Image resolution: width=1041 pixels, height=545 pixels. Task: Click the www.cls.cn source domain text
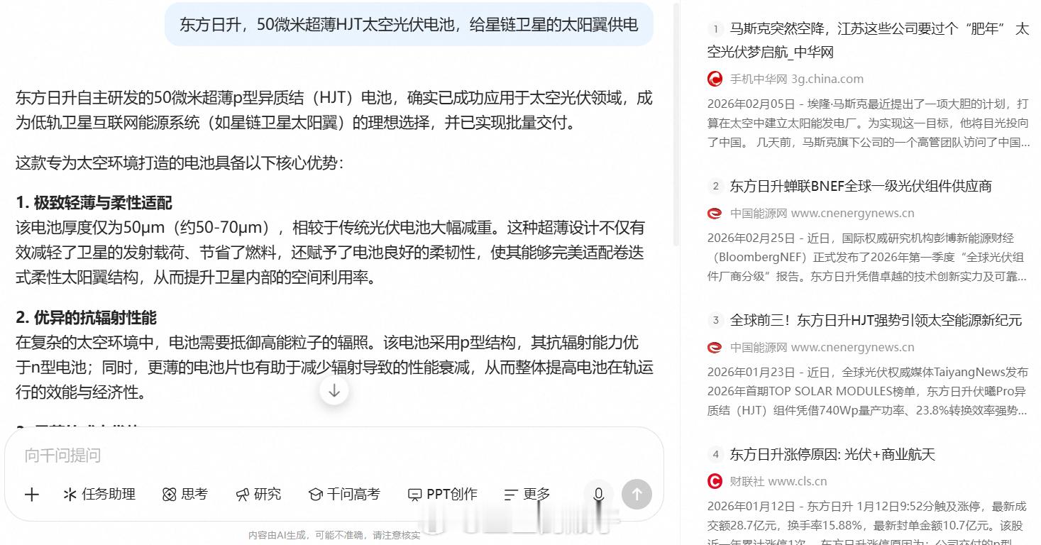pyautogui.click(x=798, y=481)
